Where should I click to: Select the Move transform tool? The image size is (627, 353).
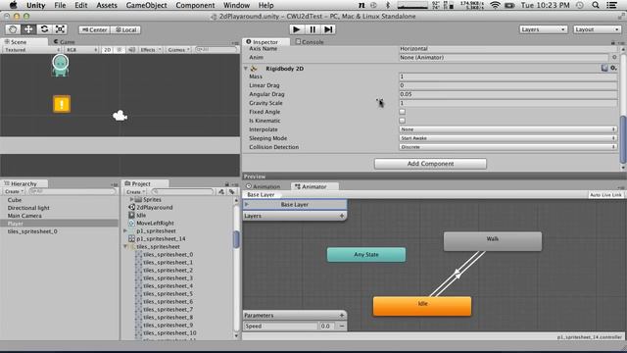[28, 29]
